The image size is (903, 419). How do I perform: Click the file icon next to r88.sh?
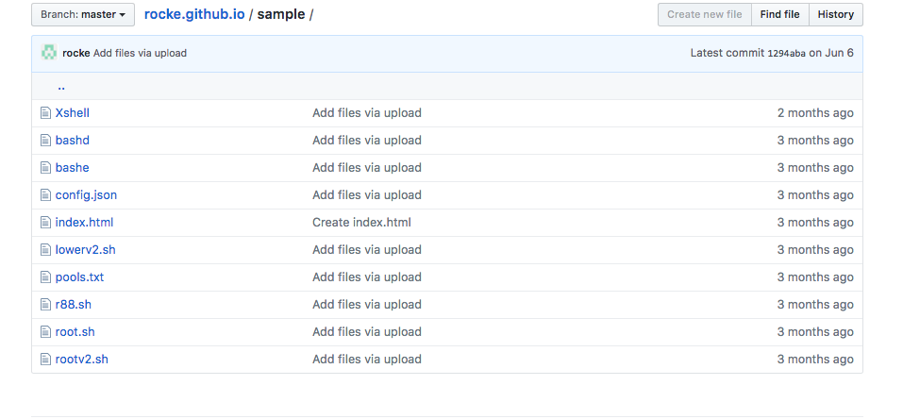45,305
